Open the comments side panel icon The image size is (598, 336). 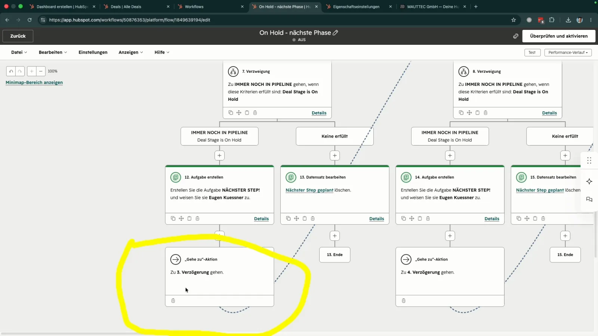pyautogui.click(x=589, y=199)
